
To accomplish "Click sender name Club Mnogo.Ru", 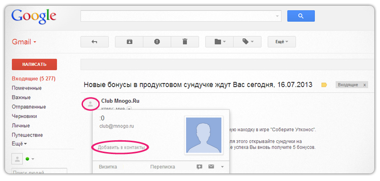I will point(120,101).
